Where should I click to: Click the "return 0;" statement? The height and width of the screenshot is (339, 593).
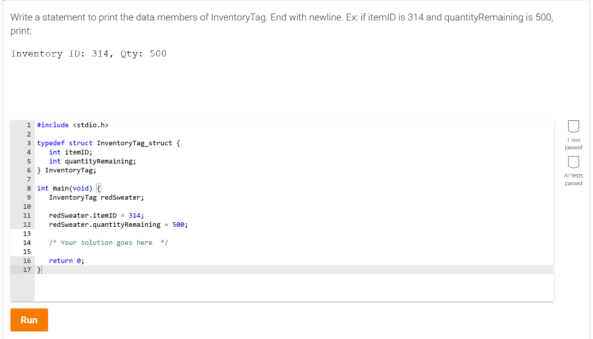pyautogui.click(x=65, y=260)
